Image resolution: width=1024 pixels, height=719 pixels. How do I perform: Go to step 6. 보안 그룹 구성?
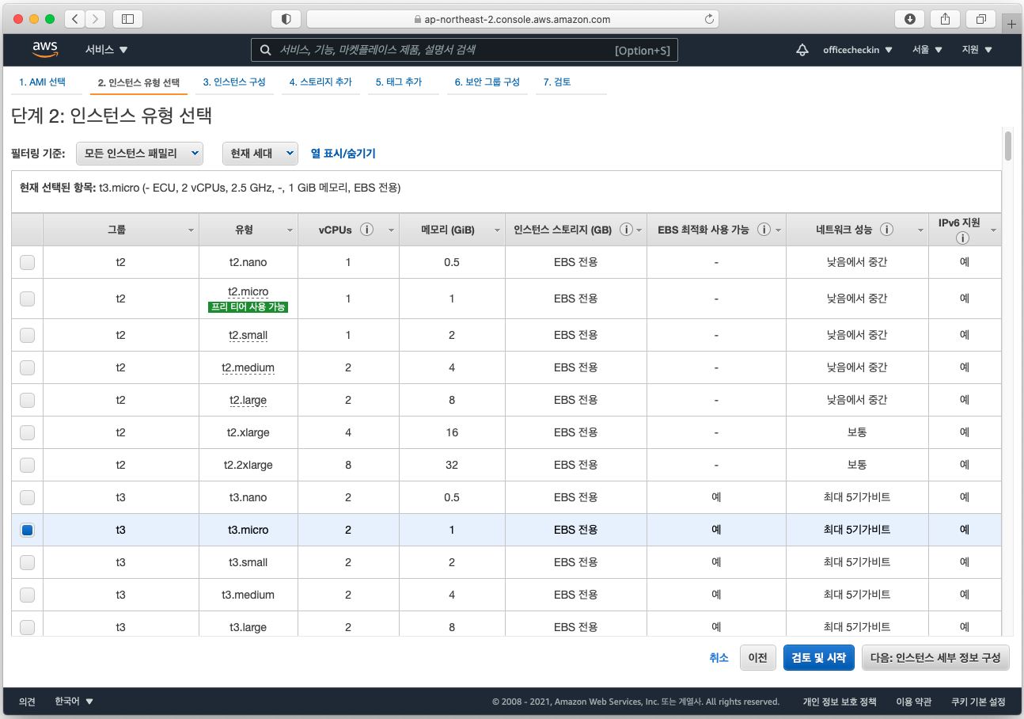coord(487,82)
